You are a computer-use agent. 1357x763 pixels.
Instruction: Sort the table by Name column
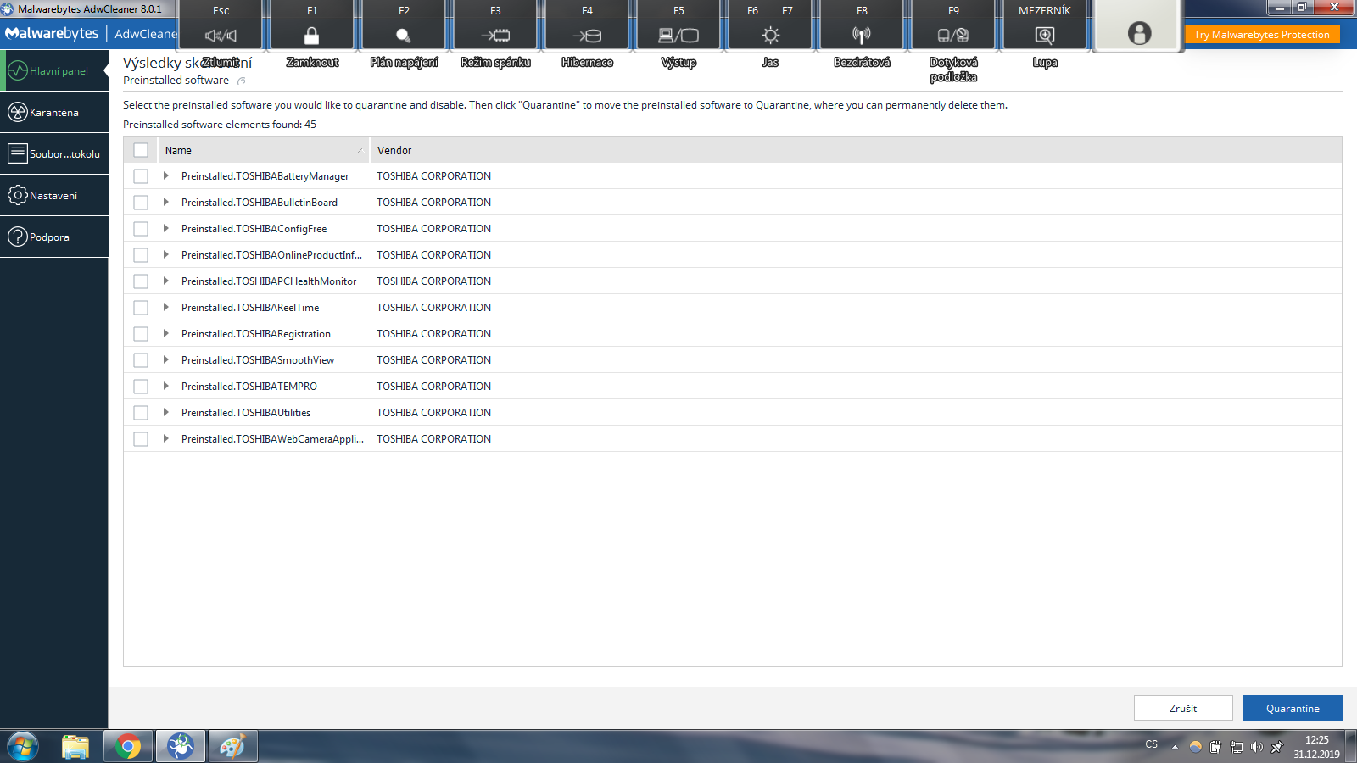click(264, 150)
